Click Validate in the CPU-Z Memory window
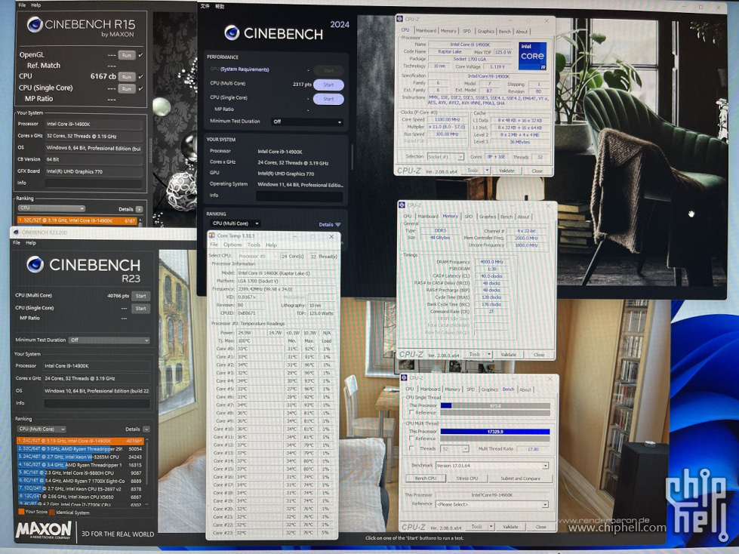 tap(508, 354)
